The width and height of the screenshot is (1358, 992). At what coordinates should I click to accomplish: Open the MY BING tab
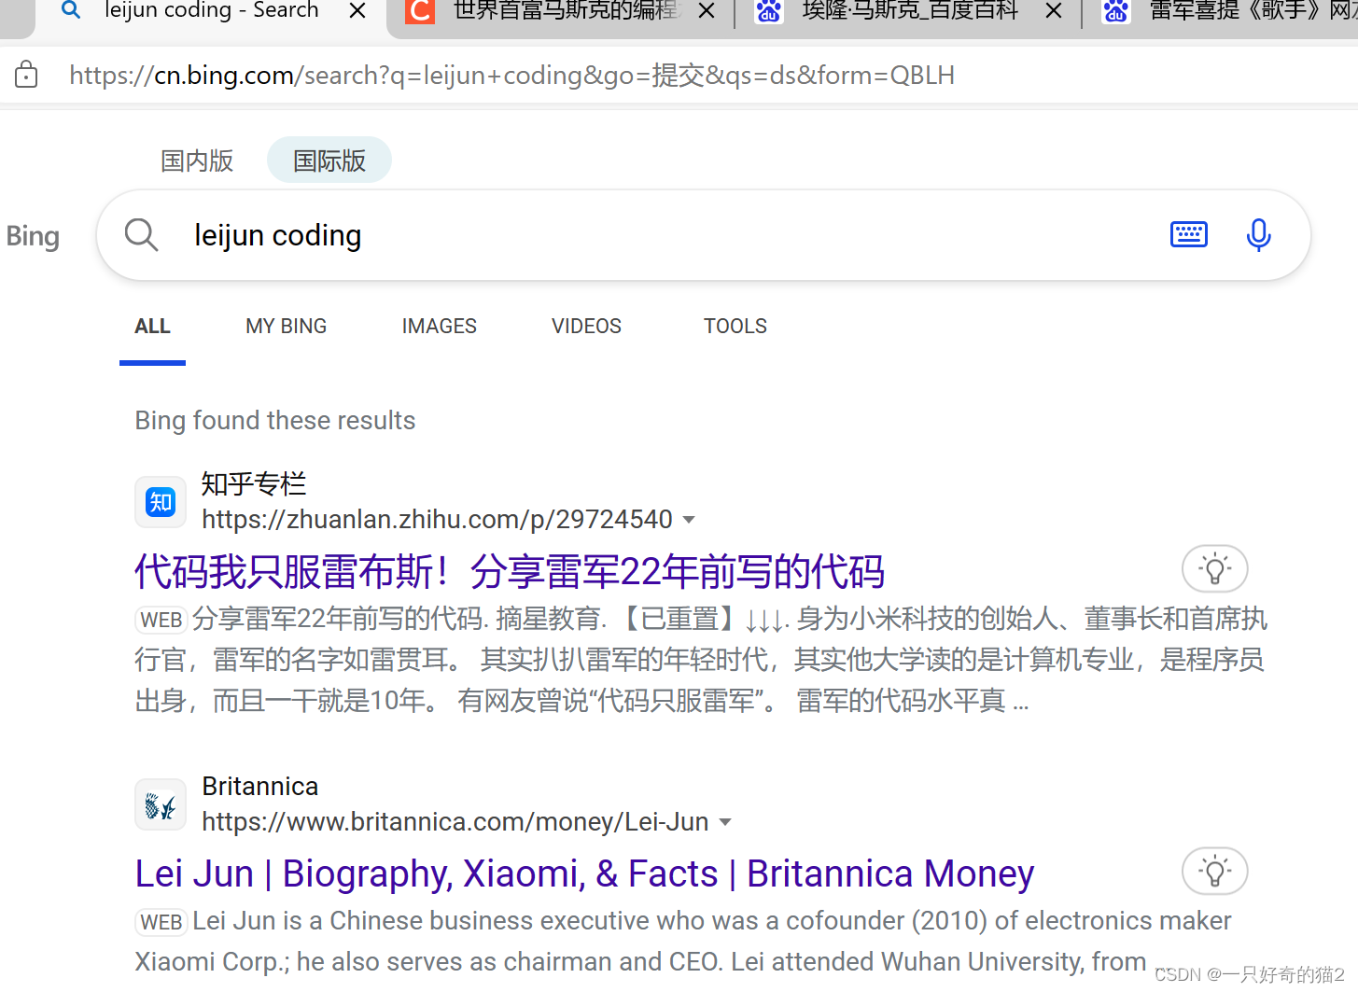point(286,327)
